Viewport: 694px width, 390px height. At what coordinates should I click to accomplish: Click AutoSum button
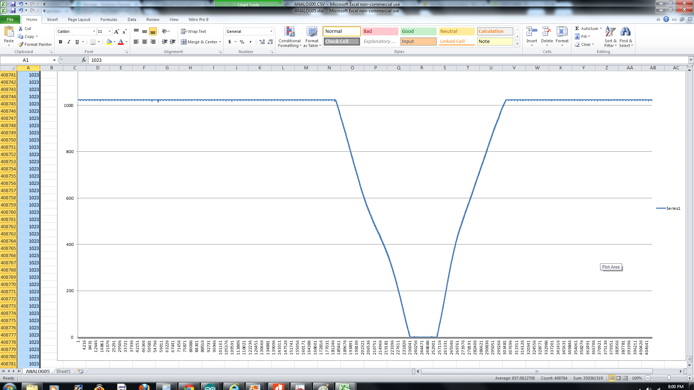click(586, 29)
